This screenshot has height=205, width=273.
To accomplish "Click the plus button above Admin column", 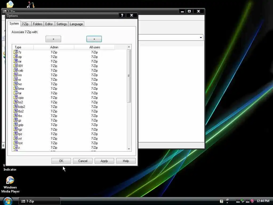I will pyautogui.click(x=53, y=39).
